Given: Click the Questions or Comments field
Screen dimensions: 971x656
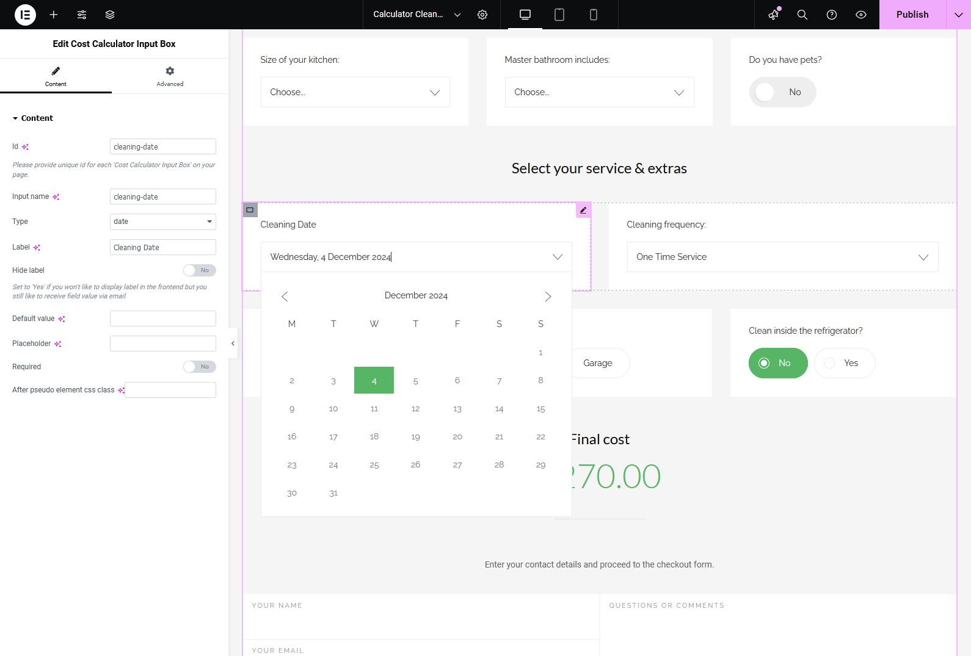Looking at the screenshot, I should (x=778, y=625).
